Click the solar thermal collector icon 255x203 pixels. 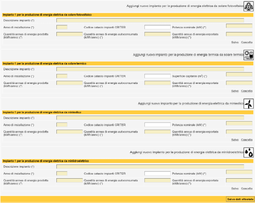point(248,55)
